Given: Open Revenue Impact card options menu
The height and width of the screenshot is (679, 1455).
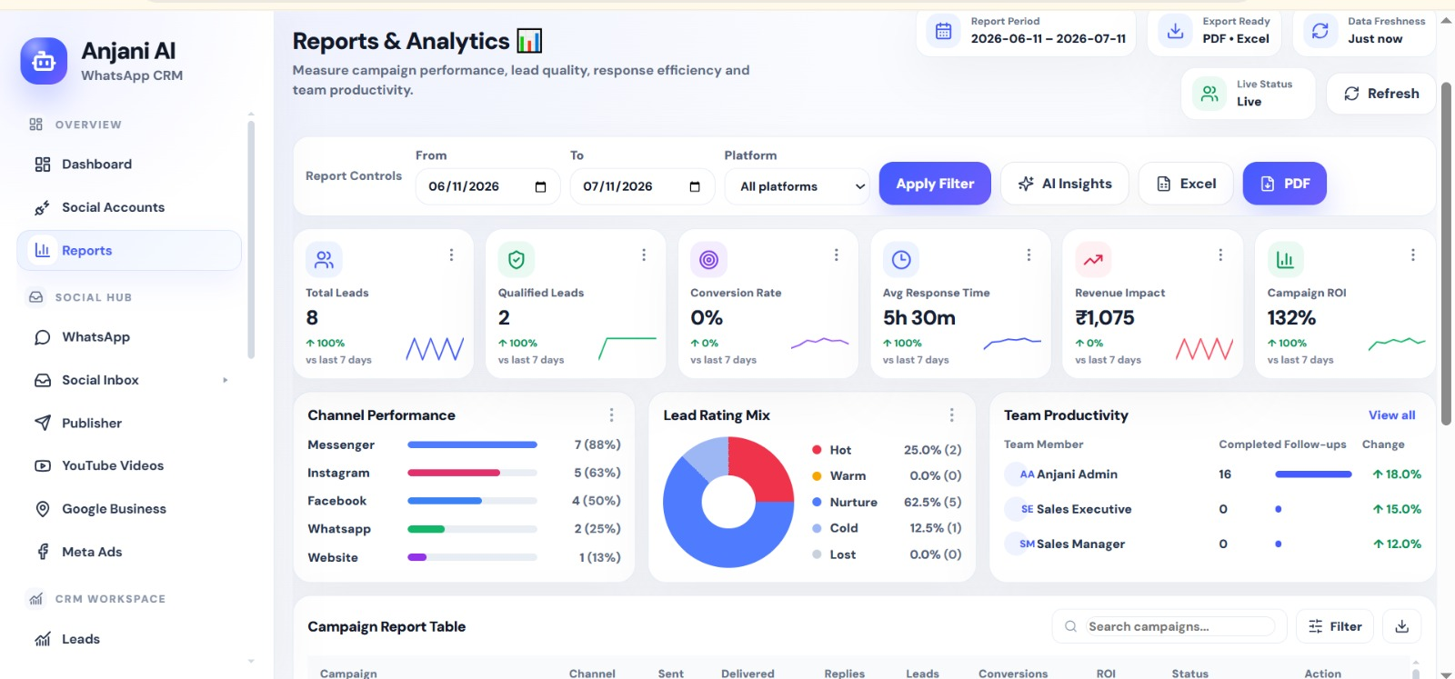Looking at the screenshot, I should 1220,255.
